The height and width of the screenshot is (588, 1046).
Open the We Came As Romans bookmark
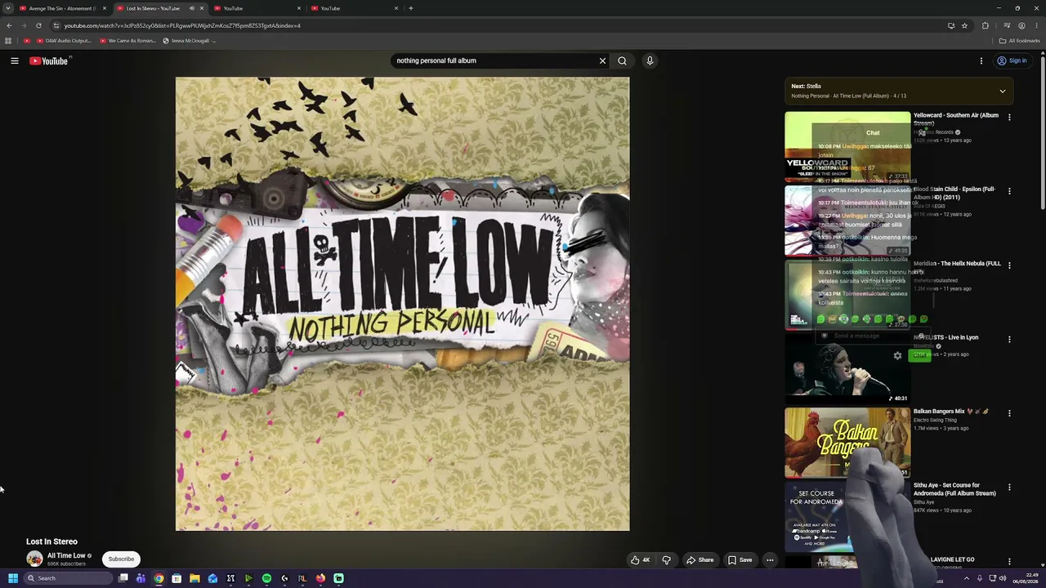coord(127,41)
